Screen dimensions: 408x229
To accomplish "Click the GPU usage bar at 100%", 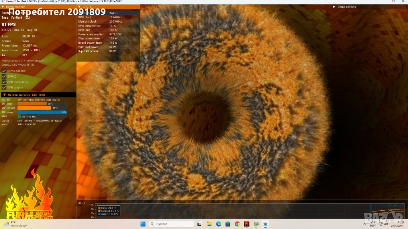I will [42, 112].
